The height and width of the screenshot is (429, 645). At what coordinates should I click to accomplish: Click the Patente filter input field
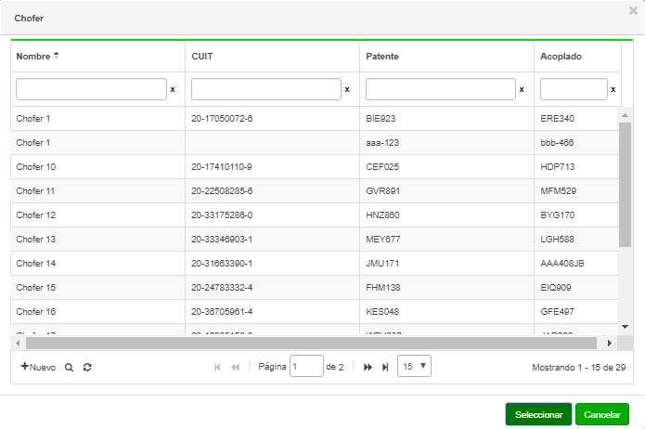point(441,89)
